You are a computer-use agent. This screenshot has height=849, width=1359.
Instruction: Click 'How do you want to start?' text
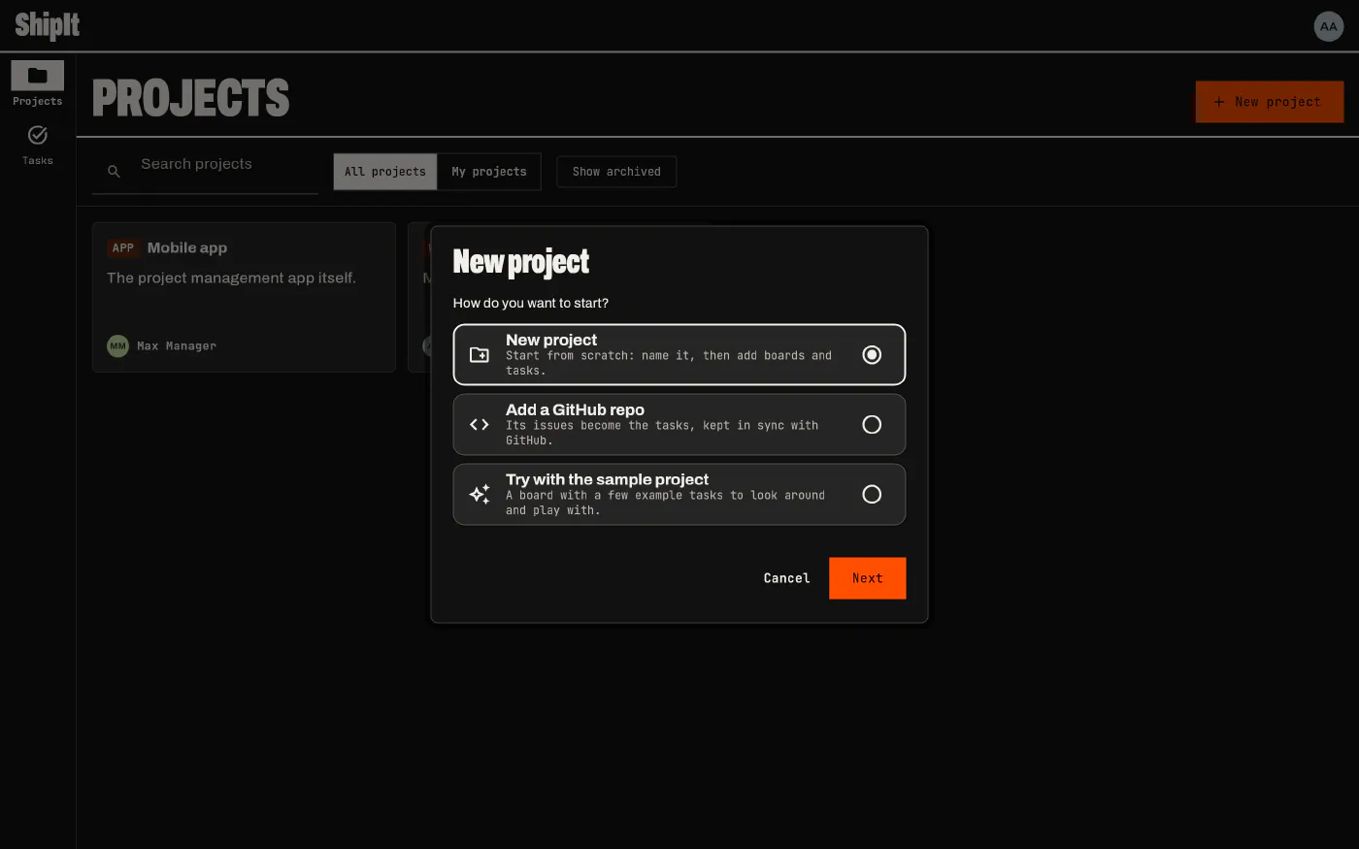[x=531, y=304]
